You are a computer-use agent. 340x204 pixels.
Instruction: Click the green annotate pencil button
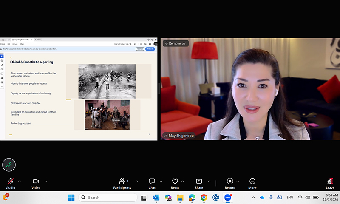pos(9,165)
